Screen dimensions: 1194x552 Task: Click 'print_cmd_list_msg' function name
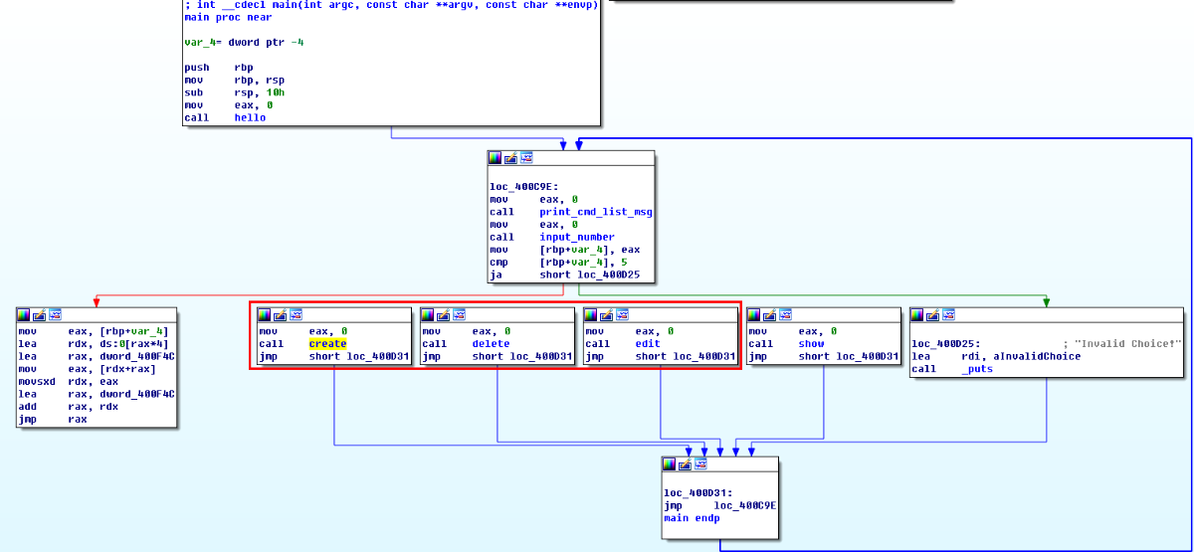[x=596, y=212]
